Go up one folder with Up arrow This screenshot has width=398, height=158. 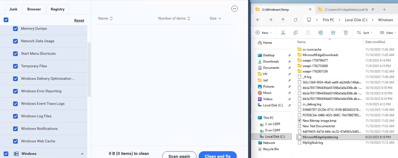[x=283, y=20]
